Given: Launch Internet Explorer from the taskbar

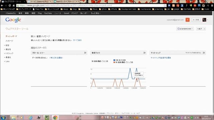Looking at the screenshot, I should 30,117.
